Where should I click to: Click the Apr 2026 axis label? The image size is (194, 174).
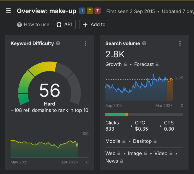(69, 162)
